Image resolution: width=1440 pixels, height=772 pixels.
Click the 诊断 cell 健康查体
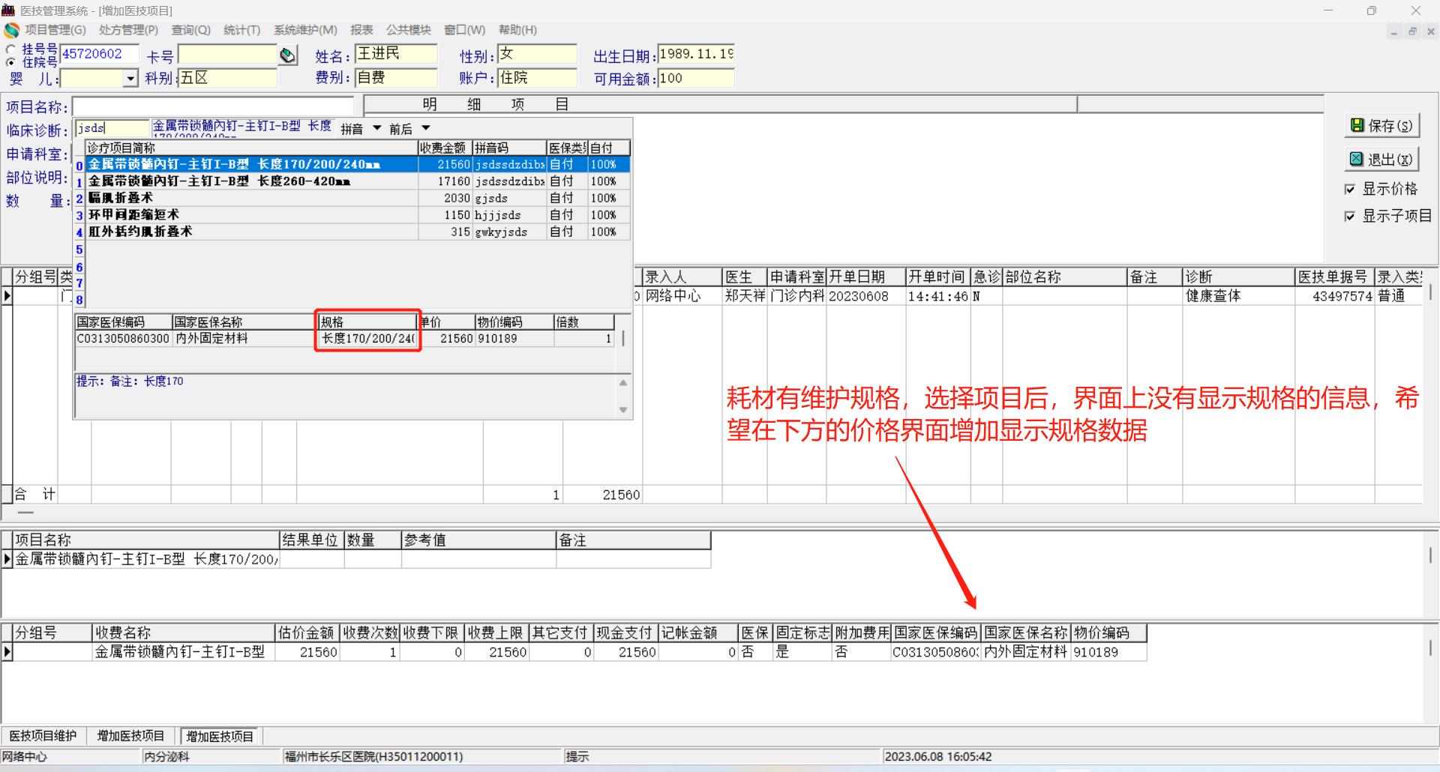[x=1239, y=296]
